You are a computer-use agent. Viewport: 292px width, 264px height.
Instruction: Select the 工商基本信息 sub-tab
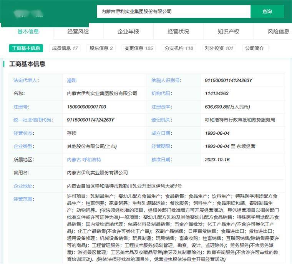(x=26, y=48)
